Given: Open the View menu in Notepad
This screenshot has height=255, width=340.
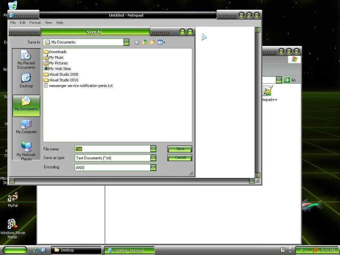Looking at the screenshot, I should (x=48, y=23).
